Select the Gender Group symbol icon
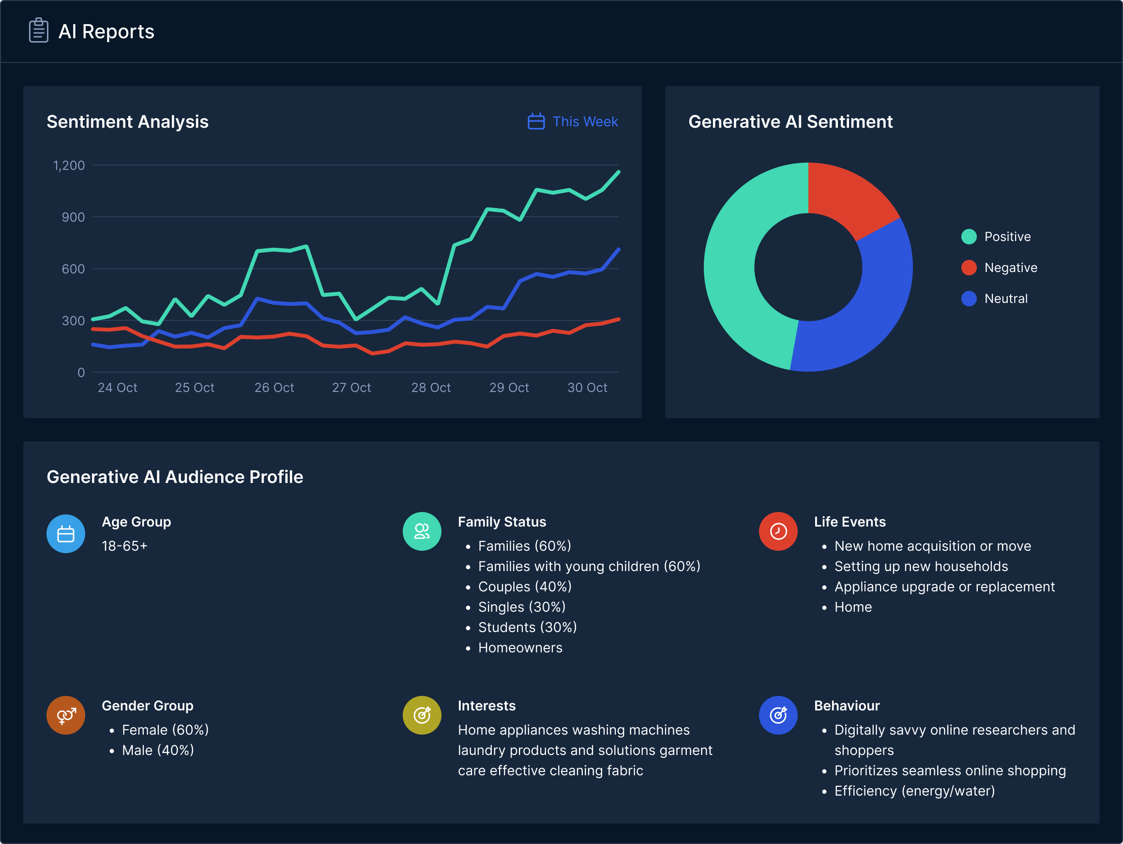Image resolution: width=1123 pixels, height=844 pixels. [65, 715]
